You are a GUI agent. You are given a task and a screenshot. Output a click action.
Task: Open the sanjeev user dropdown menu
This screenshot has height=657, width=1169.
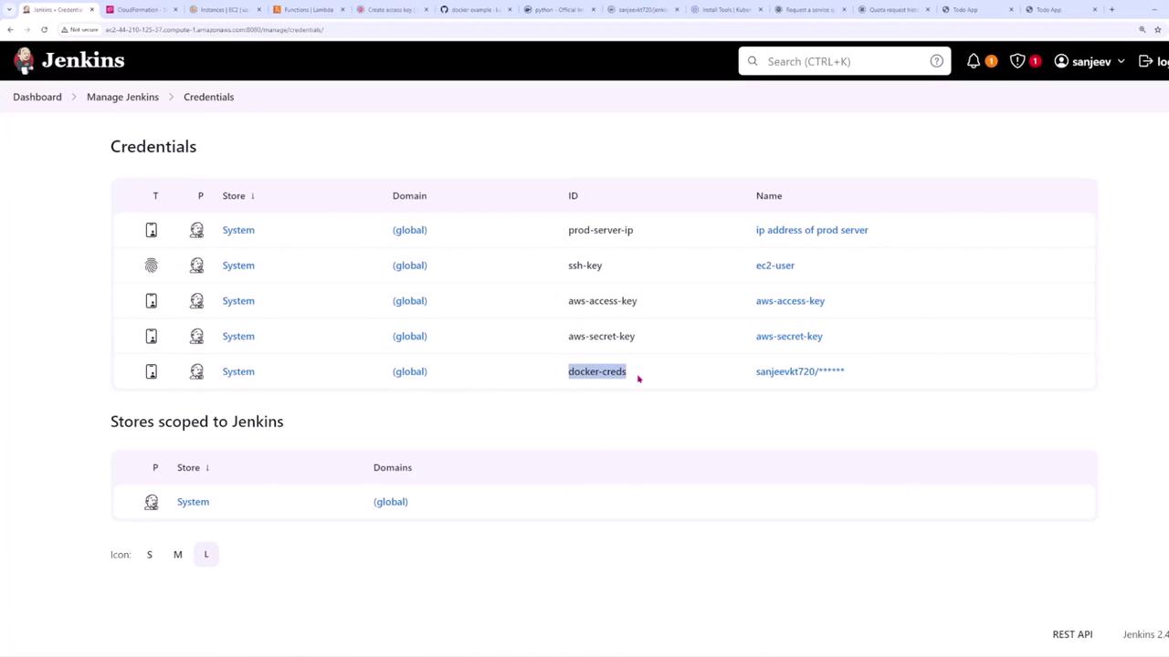(x=1090, y=61)
